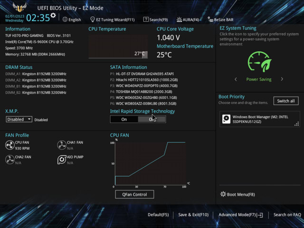Select P6: WDC WD80EAZZ-00BKLB0 entry

[x=143, y=104]
